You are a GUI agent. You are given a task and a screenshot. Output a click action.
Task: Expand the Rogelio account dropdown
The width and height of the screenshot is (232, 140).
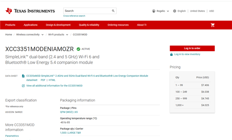[168, 11]
